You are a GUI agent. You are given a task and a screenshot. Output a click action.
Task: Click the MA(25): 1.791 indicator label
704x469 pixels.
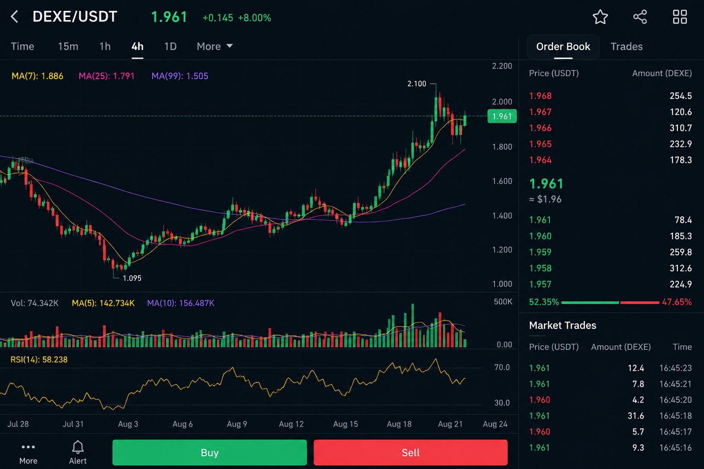(x=106, y=76)
